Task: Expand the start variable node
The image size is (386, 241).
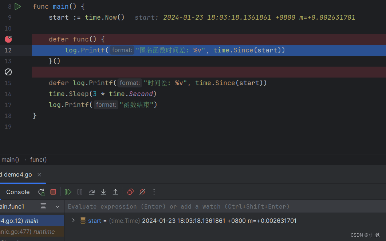Action: (x=73, y=221)
